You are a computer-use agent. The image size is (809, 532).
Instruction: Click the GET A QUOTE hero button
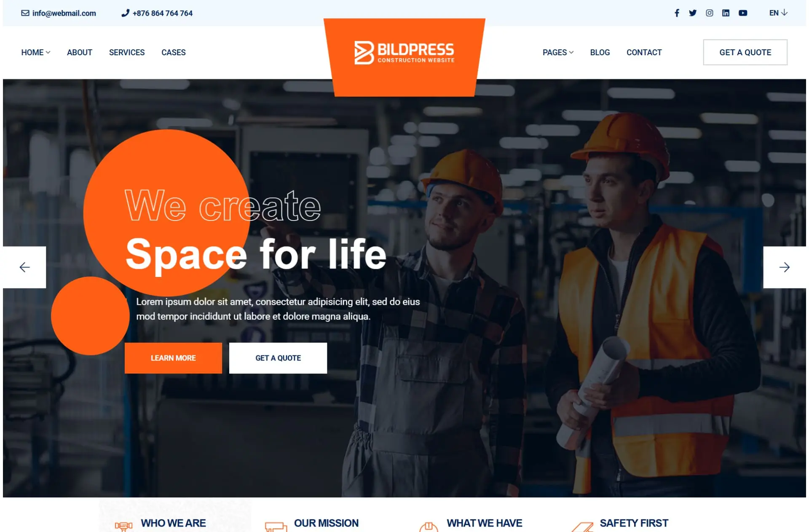point(278,357)
